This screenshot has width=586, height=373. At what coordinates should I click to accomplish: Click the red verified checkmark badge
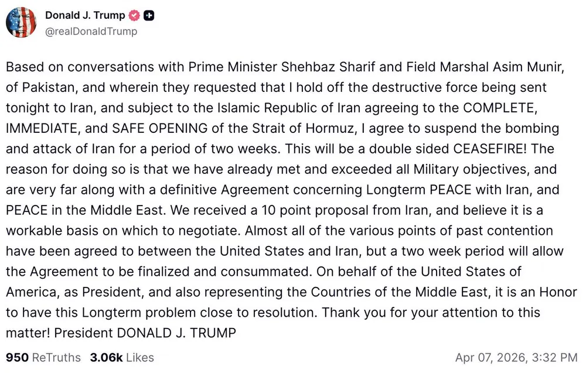(134, 16)
